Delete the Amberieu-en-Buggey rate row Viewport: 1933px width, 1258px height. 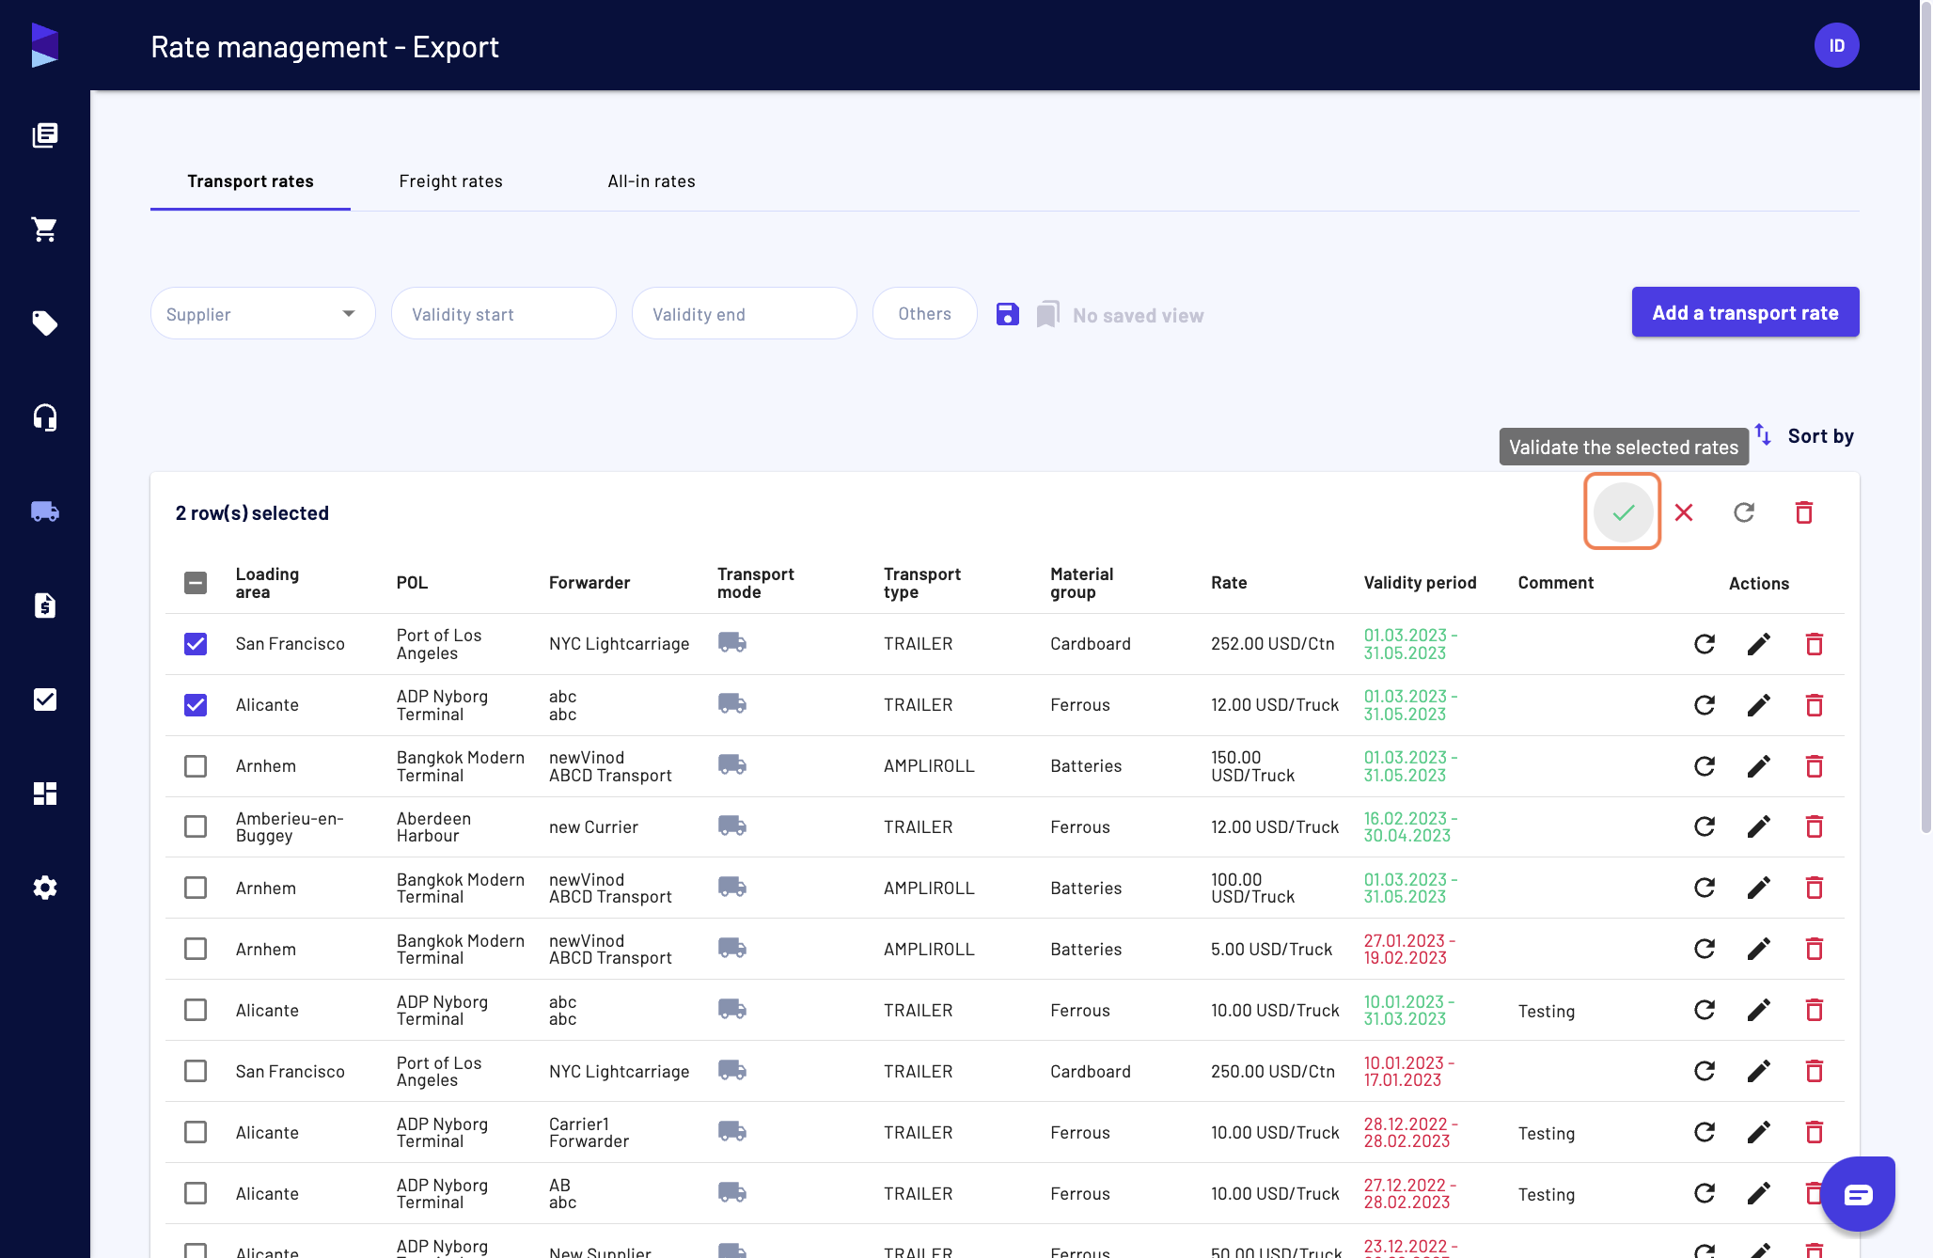tap(1815, 826)
